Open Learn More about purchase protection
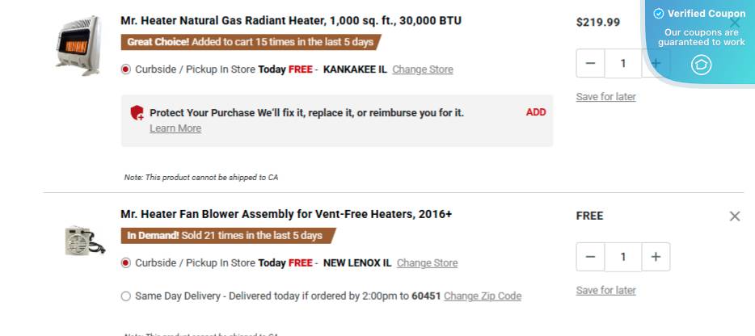Image resolution: width=755 pixels, height=336 pixels. pos(175,128)
